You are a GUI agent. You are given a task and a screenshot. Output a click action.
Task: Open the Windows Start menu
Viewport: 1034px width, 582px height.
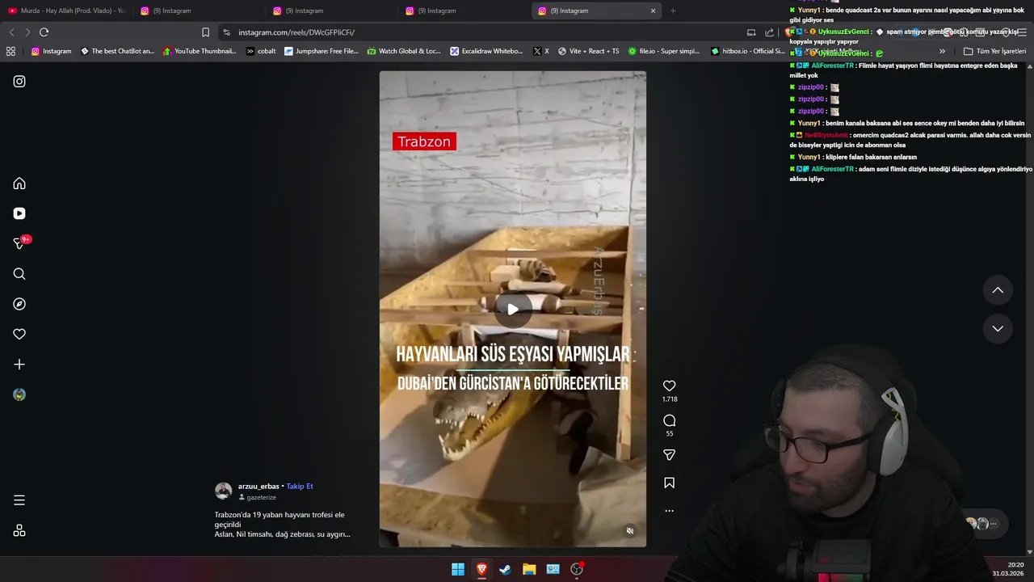pyautogui.click(x=458, y=569)
